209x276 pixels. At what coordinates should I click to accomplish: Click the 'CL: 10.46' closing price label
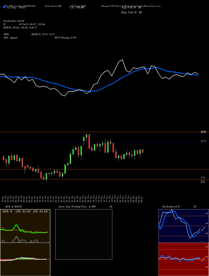click(x=77, y=8)
